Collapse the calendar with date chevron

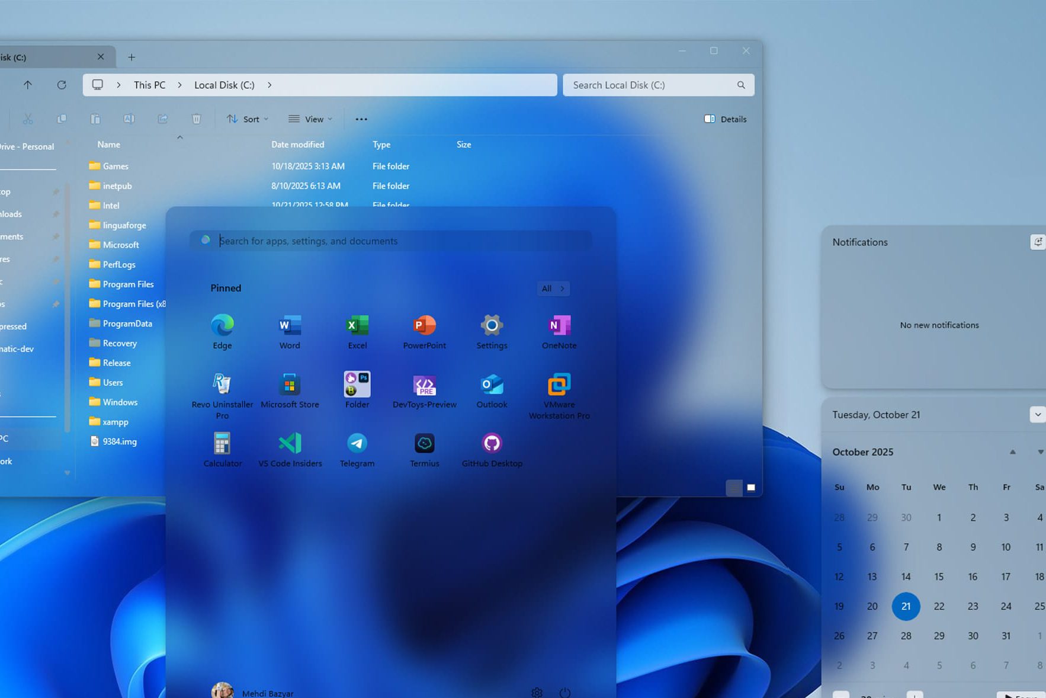1037,415
